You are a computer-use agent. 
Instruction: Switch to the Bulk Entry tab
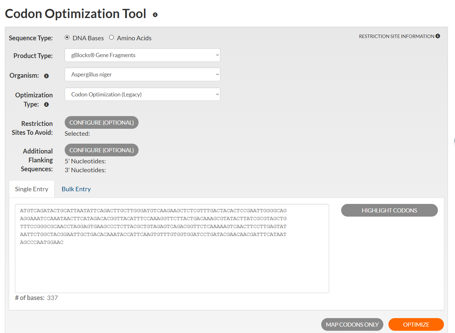pos(76,189)
